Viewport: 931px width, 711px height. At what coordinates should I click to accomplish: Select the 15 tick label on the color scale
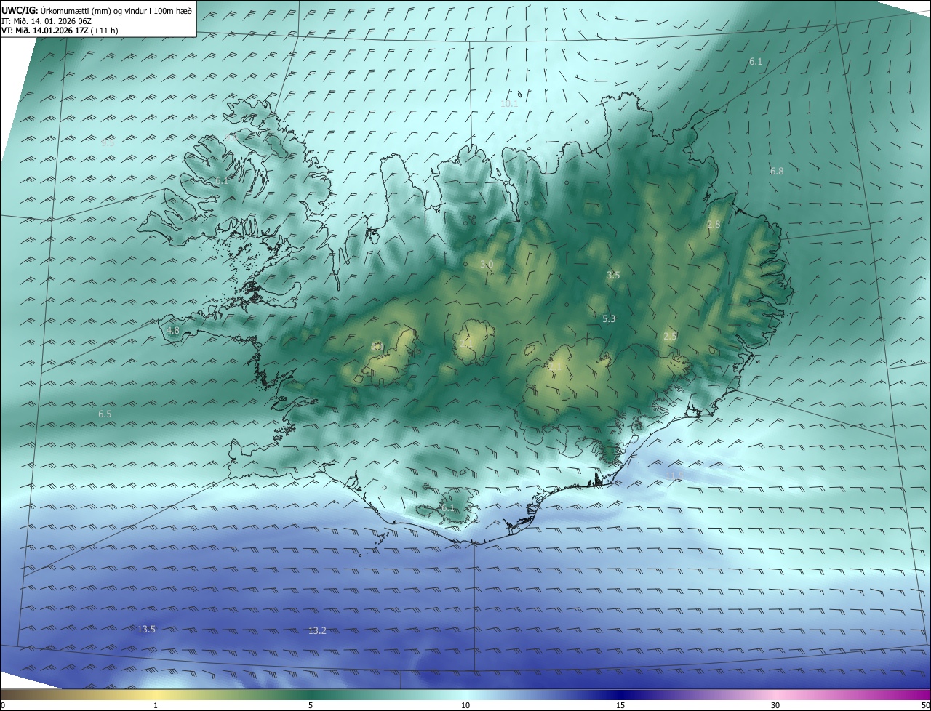tap(620, 705)
